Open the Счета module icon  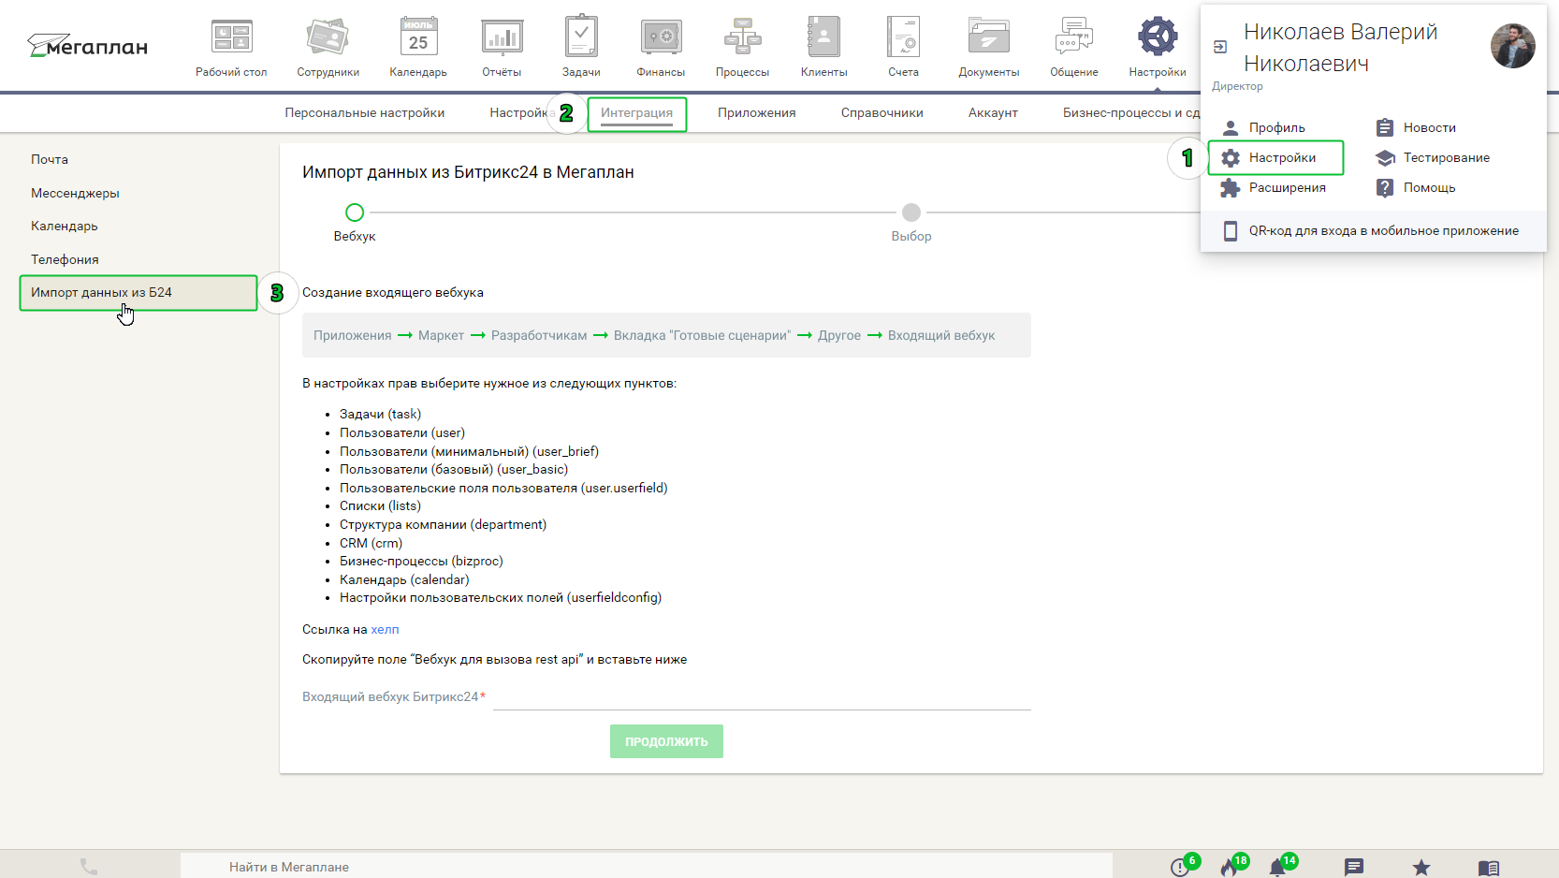(904, 37)
